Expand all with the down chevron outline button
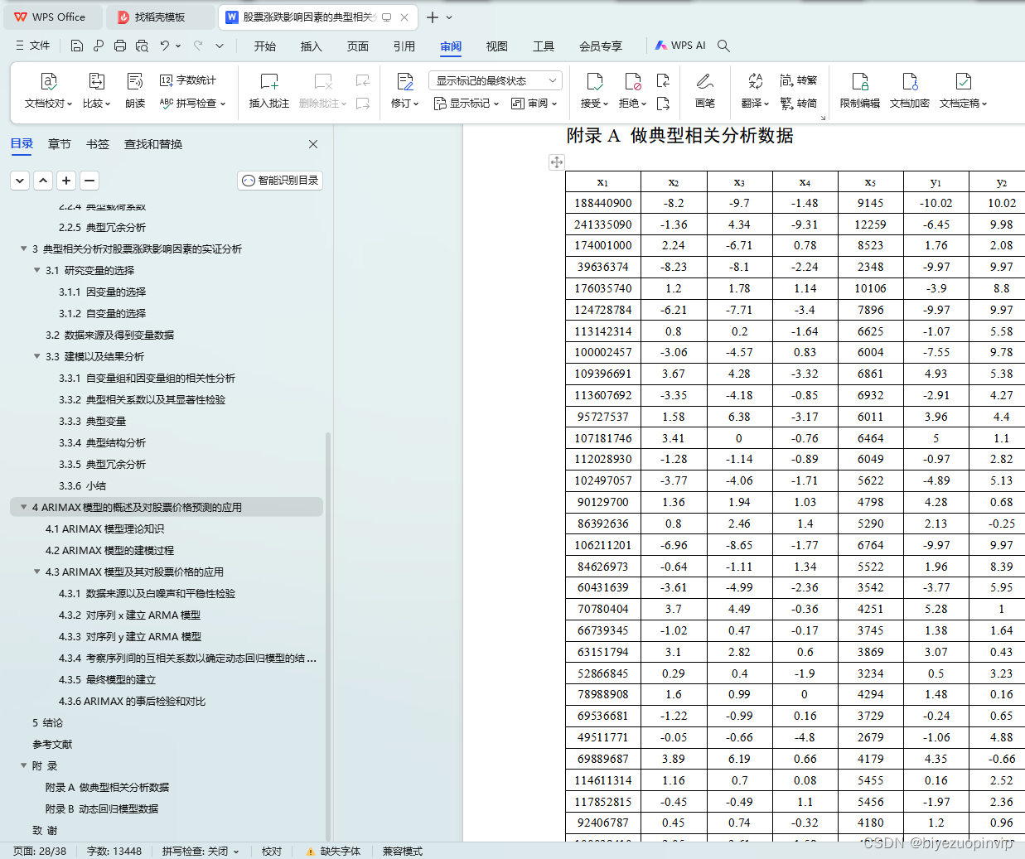The height and width of the screenshot is (859, 1025). click(x=20, y=180)
